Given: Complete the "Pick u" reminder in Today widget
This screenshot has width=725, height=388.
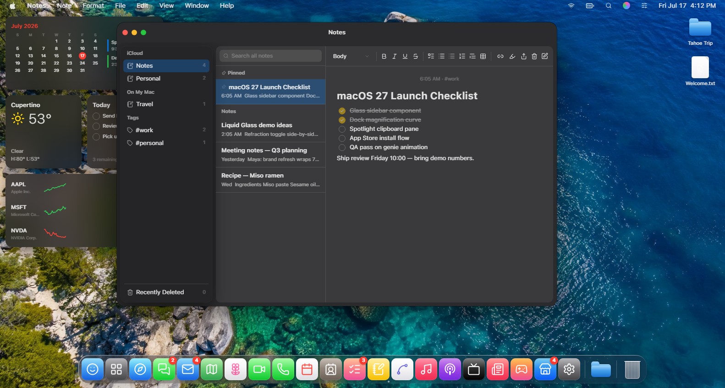Looking at the screenshot, I should coord(96,137).
